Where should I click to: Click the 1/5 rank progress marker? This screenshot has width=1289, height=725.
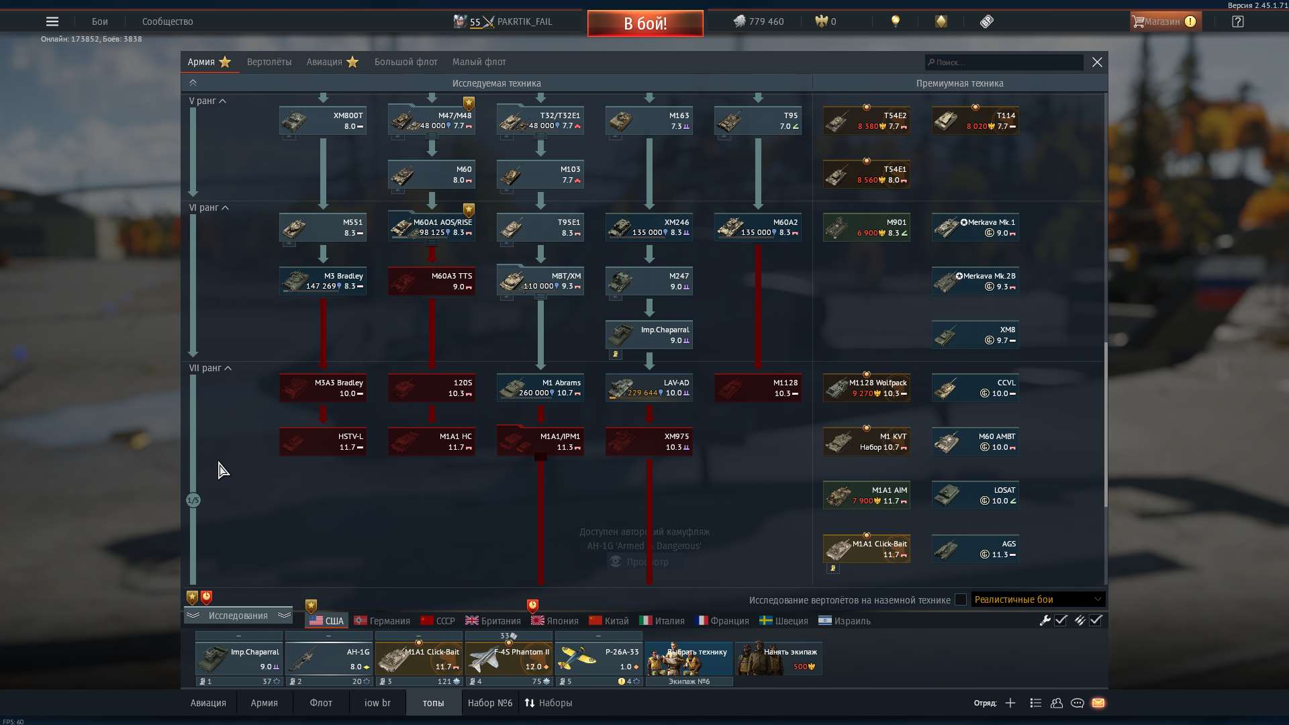pos(193,500)
